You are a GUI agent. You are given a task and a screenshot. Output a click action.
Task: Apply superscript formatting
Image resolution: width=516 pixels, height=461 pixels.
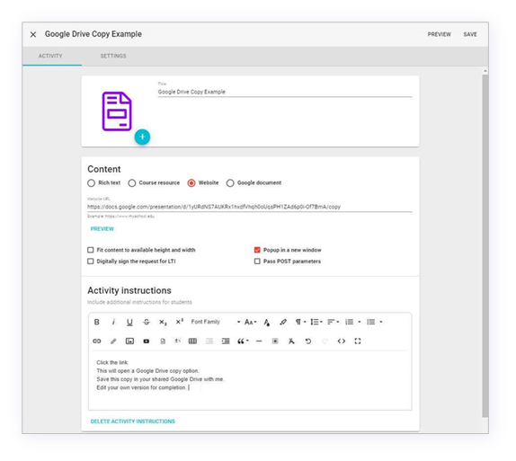[x=180, y=322]
